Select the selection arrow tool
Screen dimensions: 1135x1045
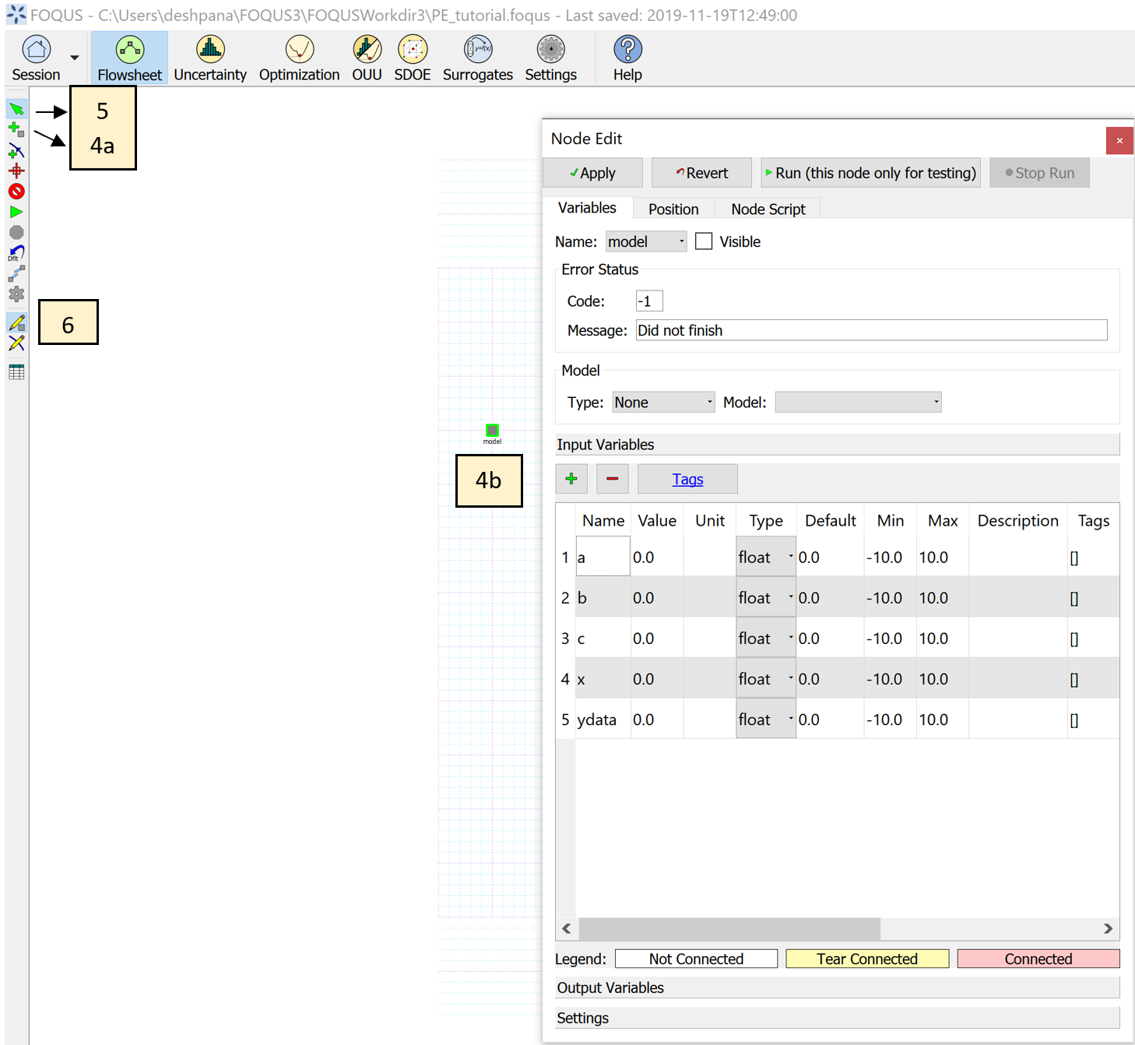coord(16,108)
